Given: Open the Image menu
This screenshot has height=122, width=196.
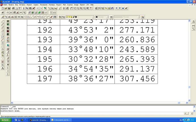Looking at the screenshot, I should 76,5.
